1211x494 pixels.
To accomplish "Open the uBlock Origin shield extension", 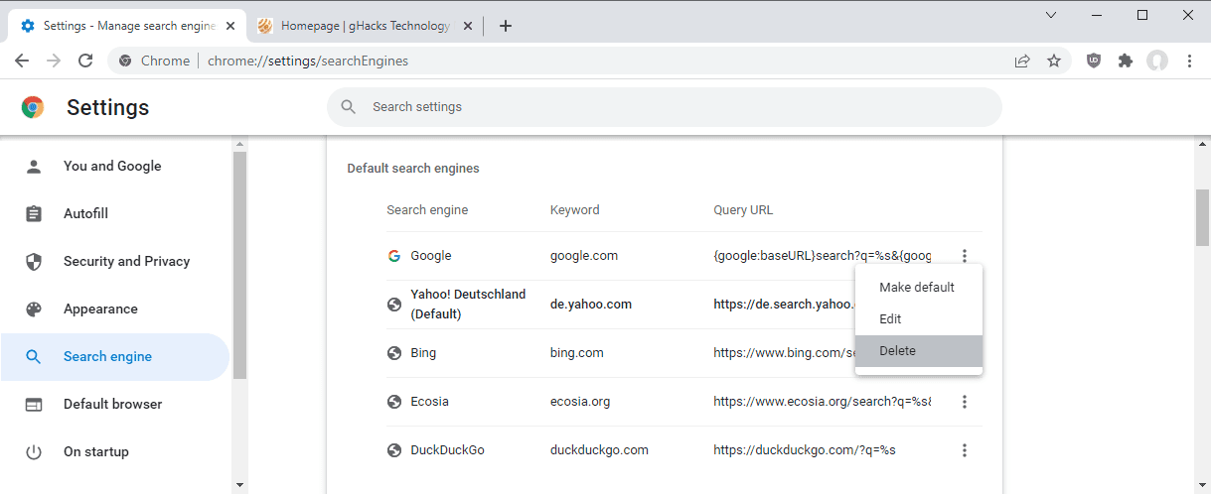I will pos(1094,61).
